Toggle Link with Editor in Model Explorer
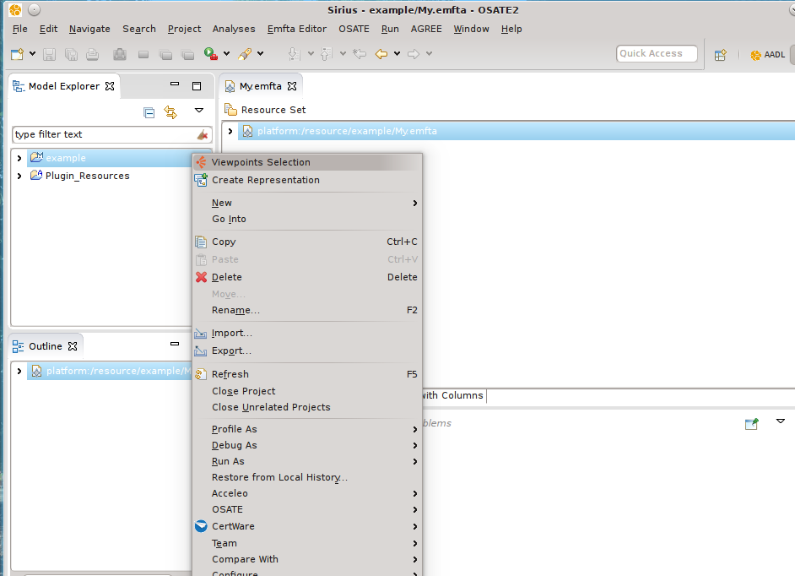 (x=170, y=112)
